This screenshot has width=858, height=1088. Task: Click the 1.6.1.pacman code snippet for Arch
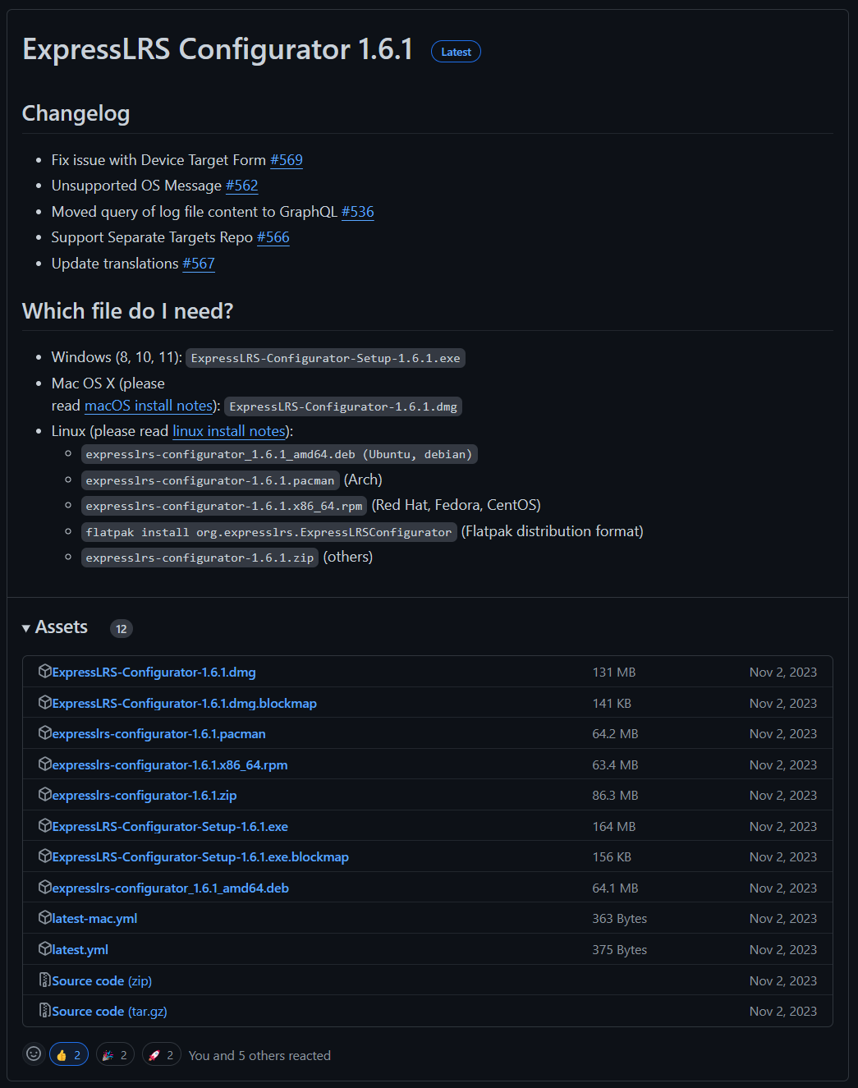(210, 480)
